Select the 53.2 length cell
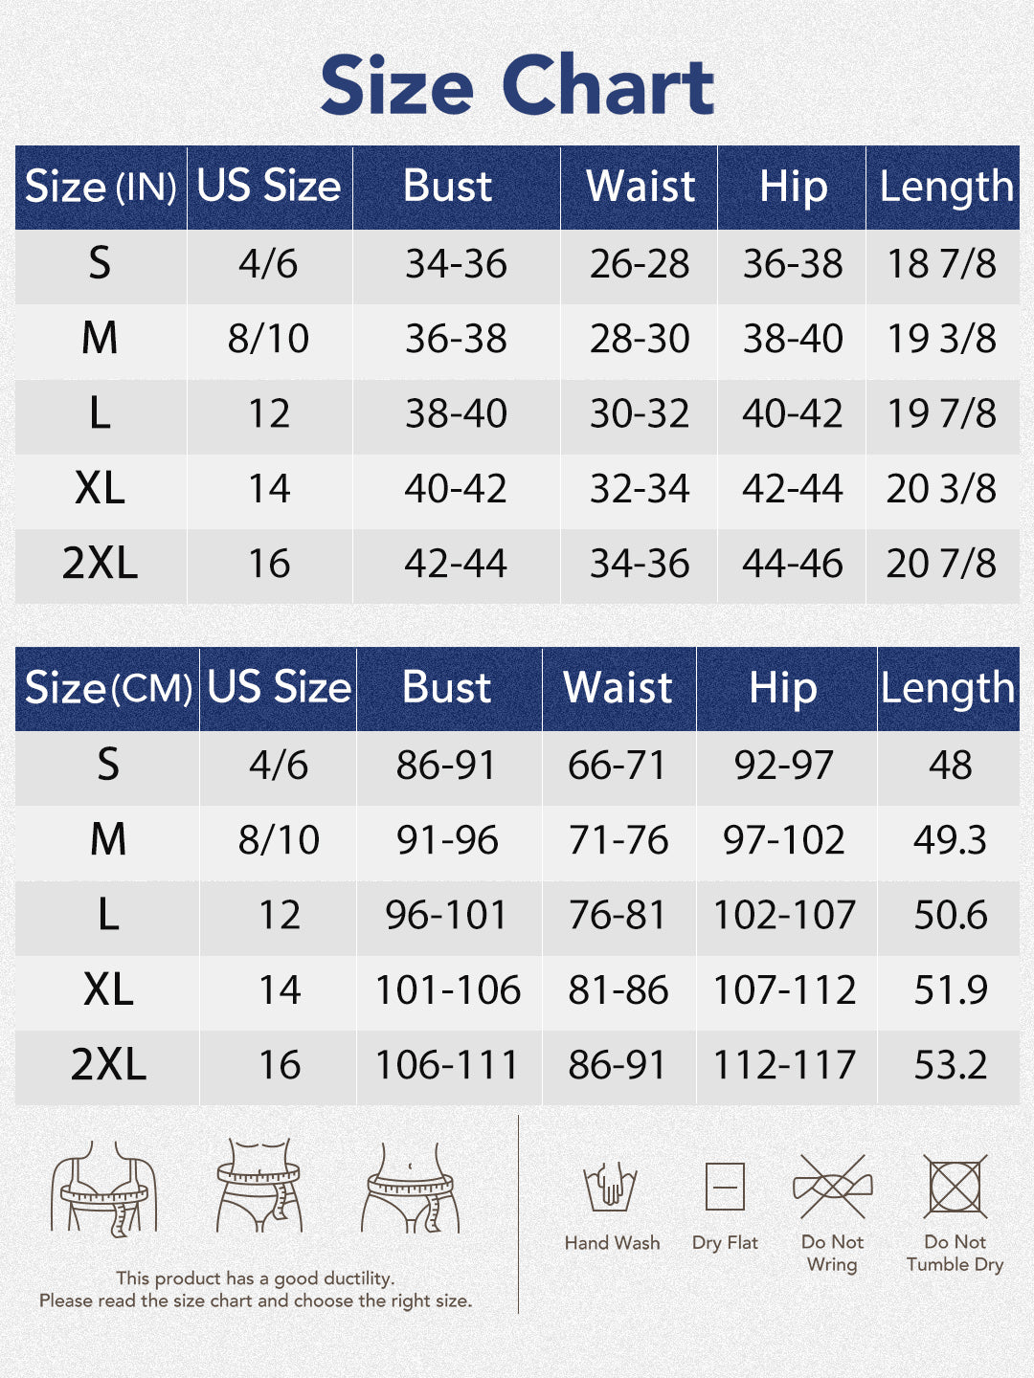1034x1378 pixels. point(950,1065)
